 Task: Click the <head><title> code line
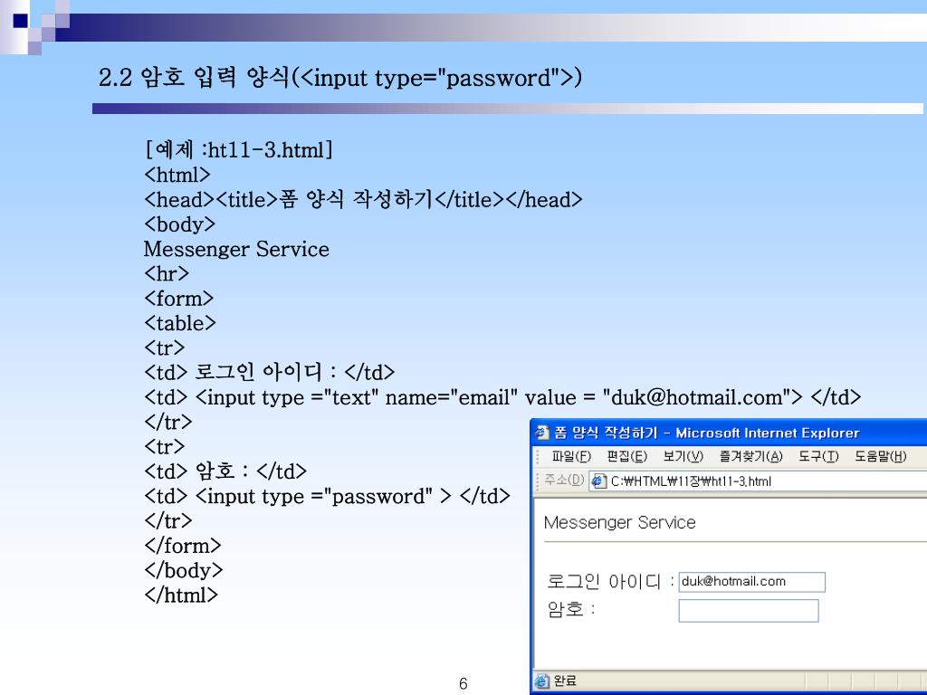[363, 199]
